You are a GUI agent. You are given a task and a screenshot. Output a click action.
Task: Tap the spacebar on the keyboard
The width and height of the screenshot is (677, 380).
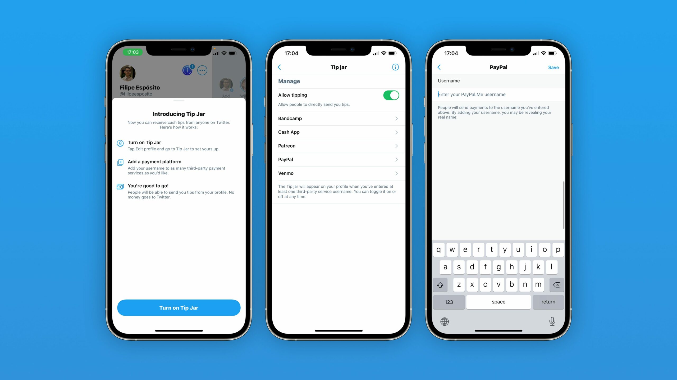498,302
